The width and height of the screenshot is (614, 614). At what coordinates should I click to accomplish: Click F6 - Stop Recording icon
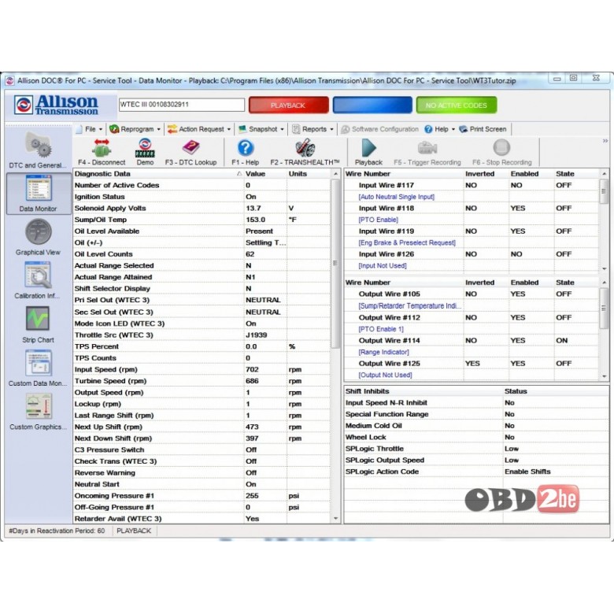[x=501, y=148]
